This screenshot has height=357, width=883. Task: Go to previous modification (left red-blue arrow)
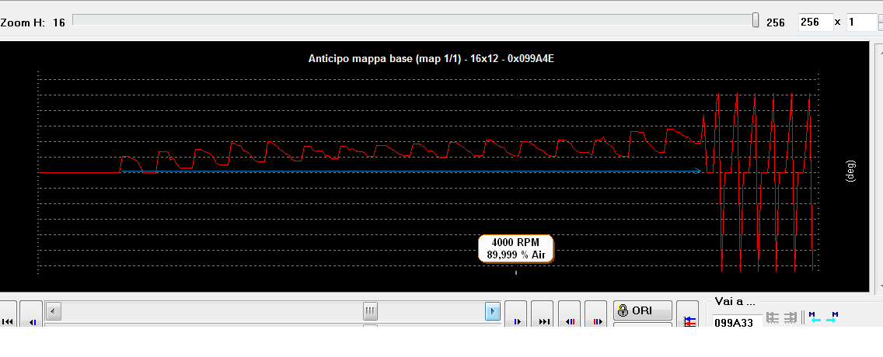coord(570,315)
